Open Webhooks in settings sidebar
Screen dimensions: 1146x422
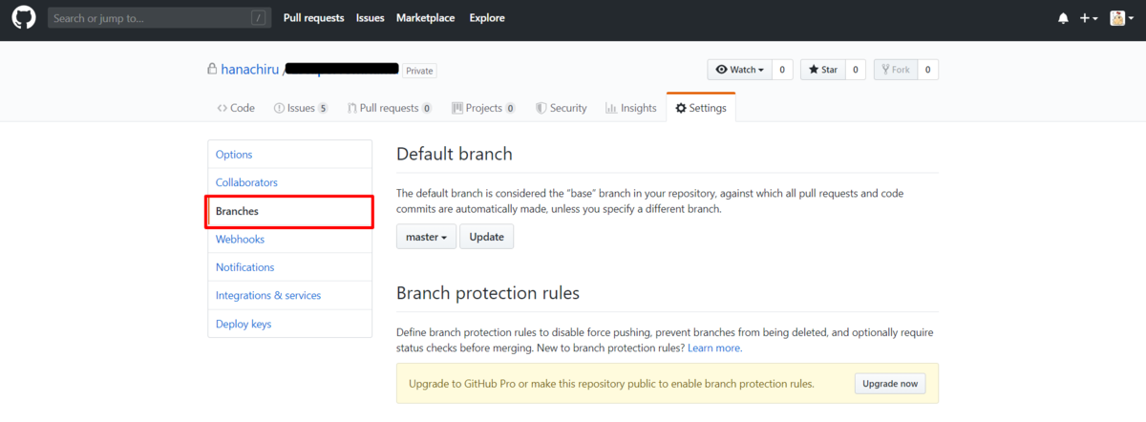tap(289, 240)
